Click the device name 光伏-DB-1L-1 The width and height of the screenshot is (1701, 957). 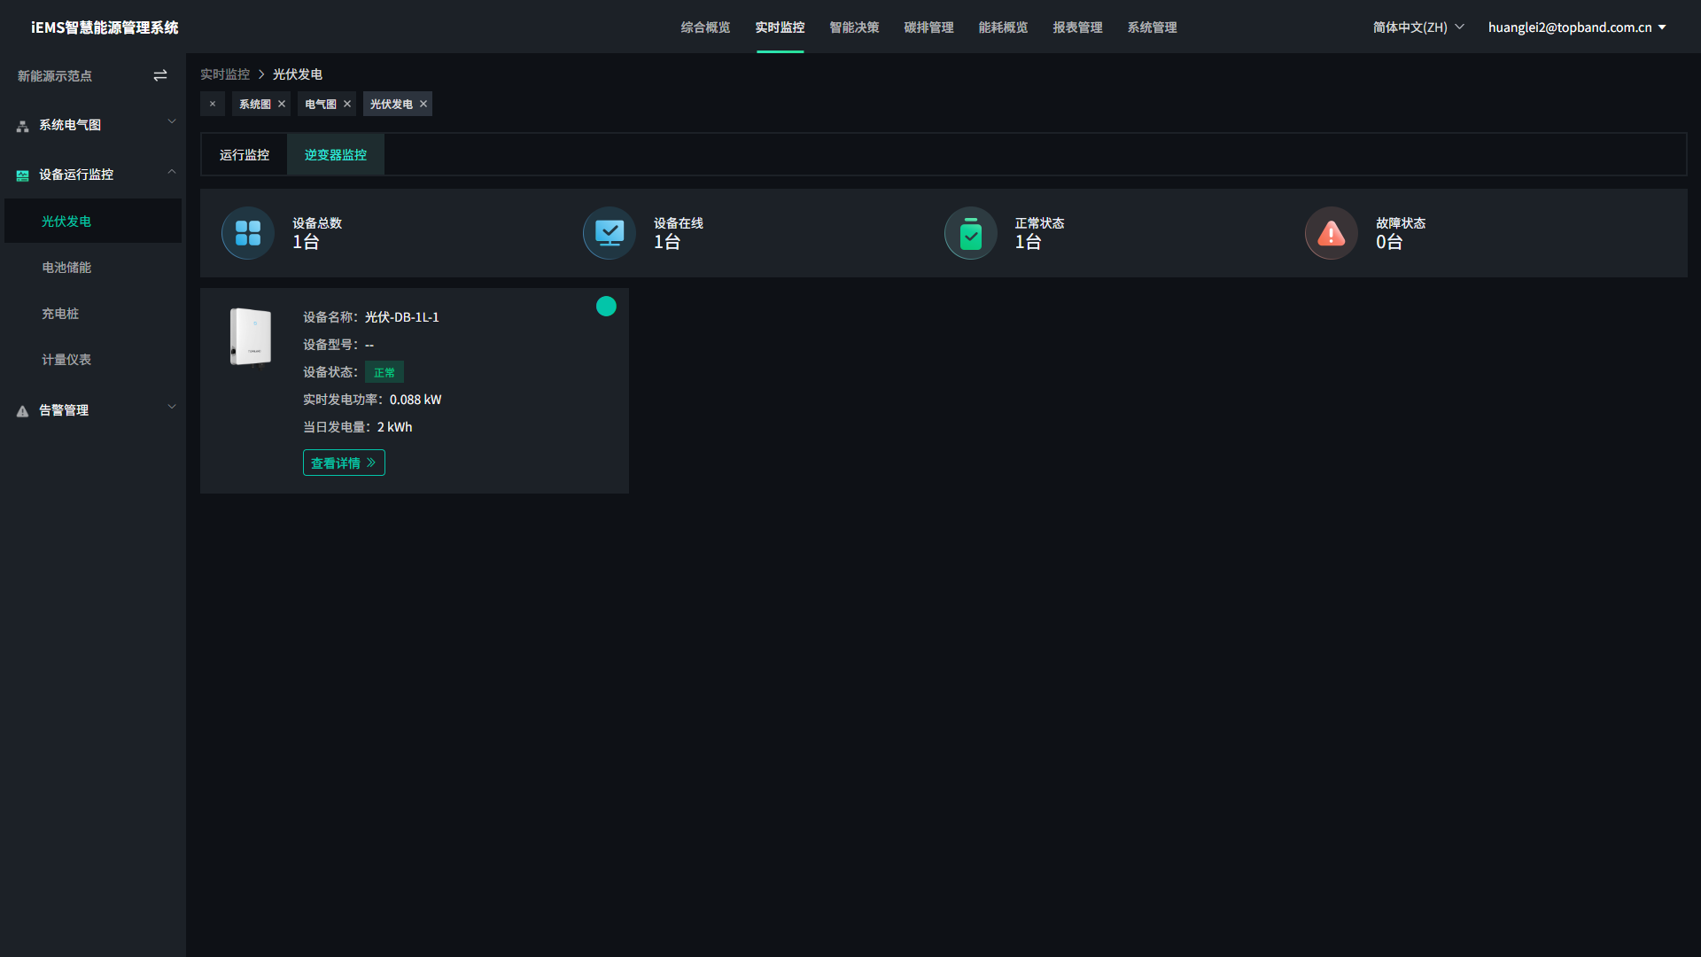402,317
